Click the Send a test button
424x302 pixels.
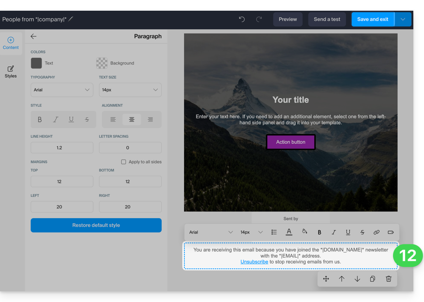tap(327, 19)
